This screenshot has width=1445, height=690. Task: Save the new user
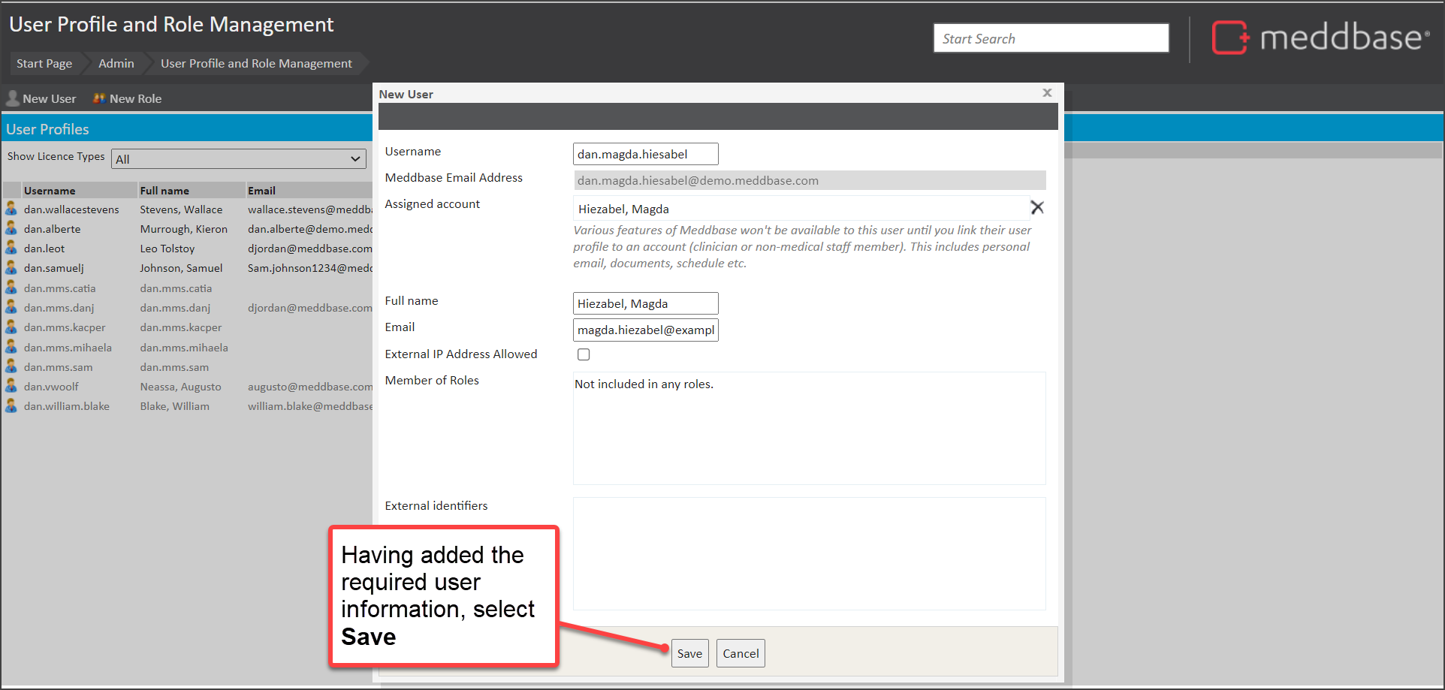coord(689,653)
